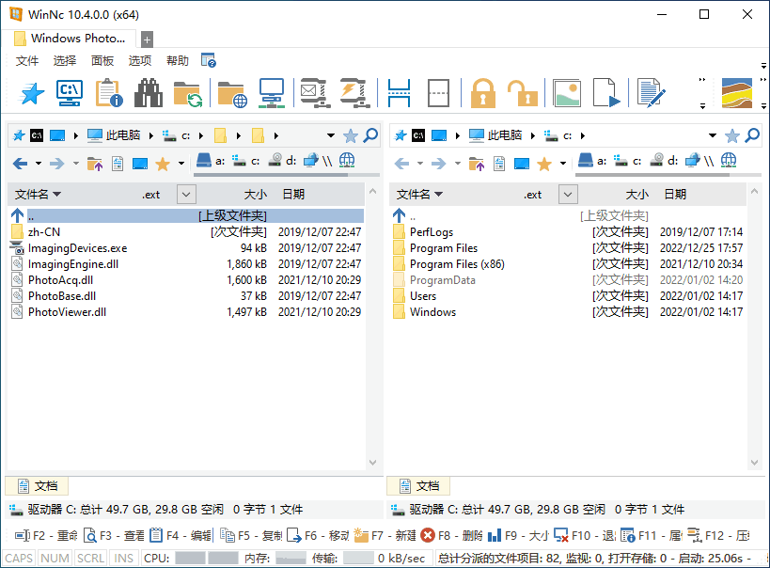Click F3 查看 view button
This screenshot has width=770, height=568.
click(114, 535)
